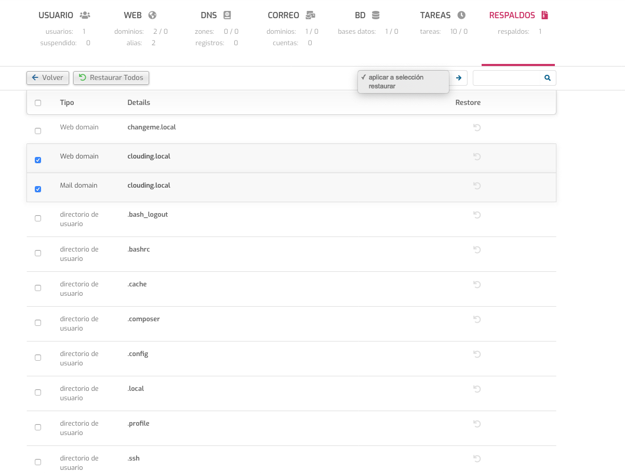Toggle the select-all checkbox in table header

click(38, 103)
